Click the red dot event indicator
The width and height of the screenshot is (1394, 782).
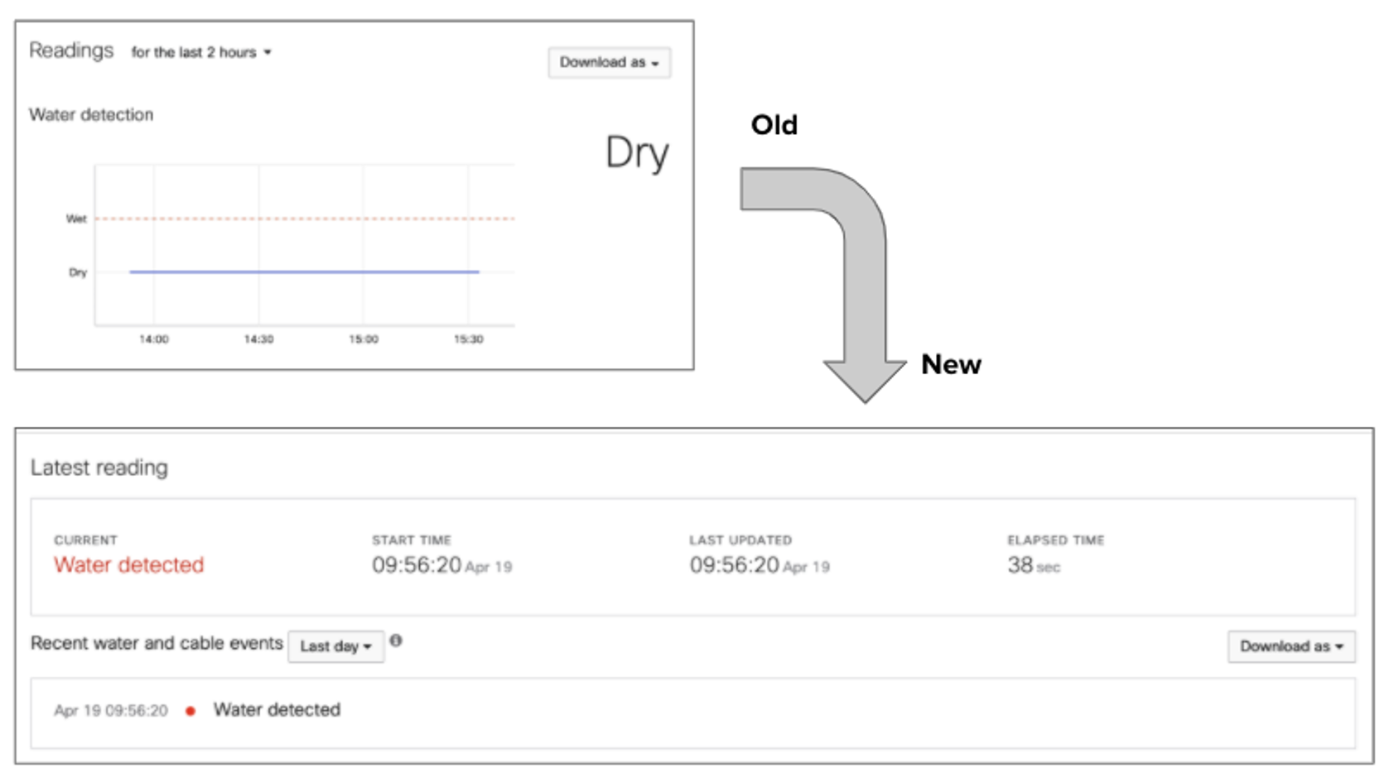tap(191, 711)
